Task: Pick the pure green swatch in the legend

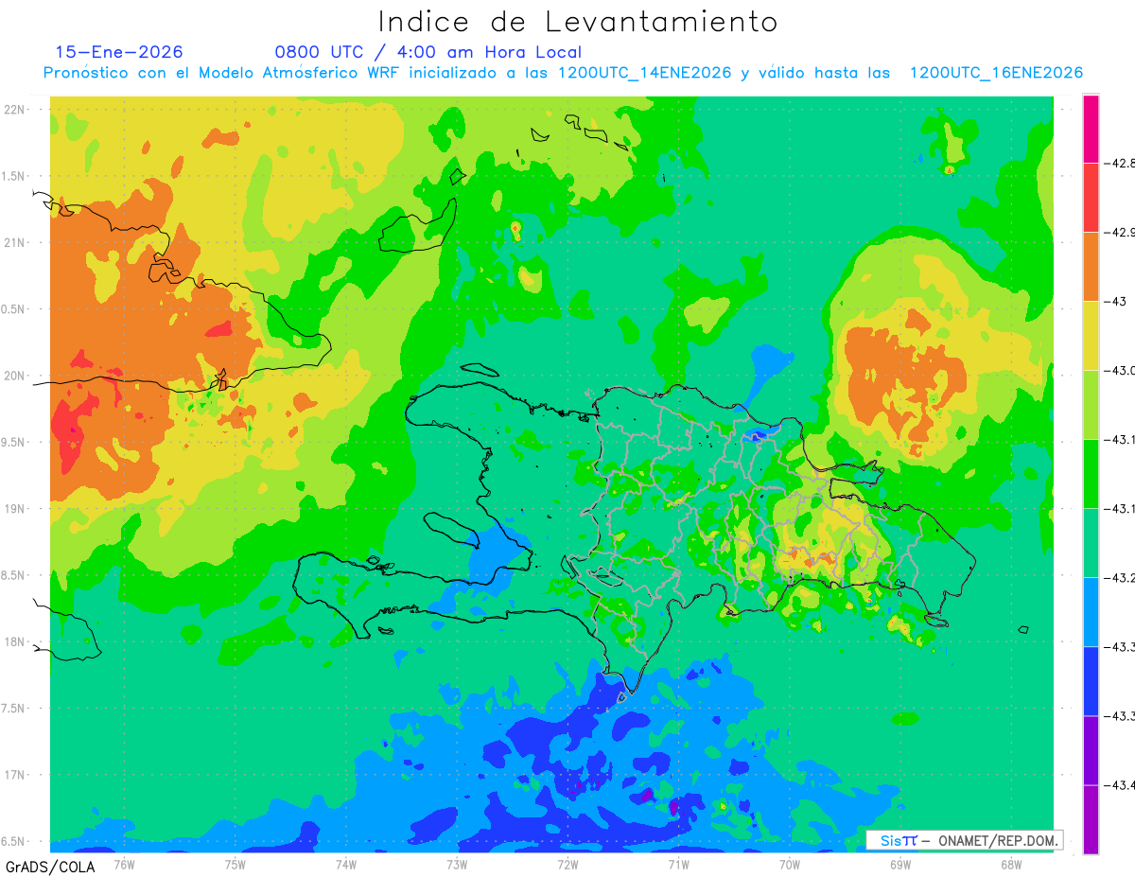Action: coord(1091,474)
